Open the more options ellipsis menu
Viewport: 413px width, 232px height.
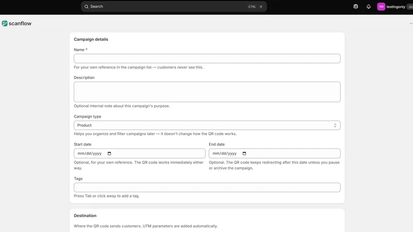(411, 23)
